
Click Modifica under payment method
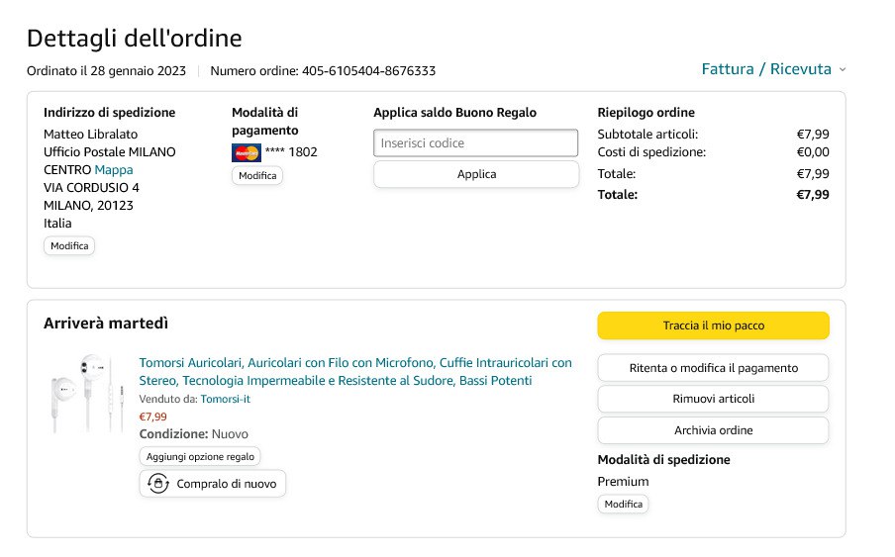coord(257,175)
